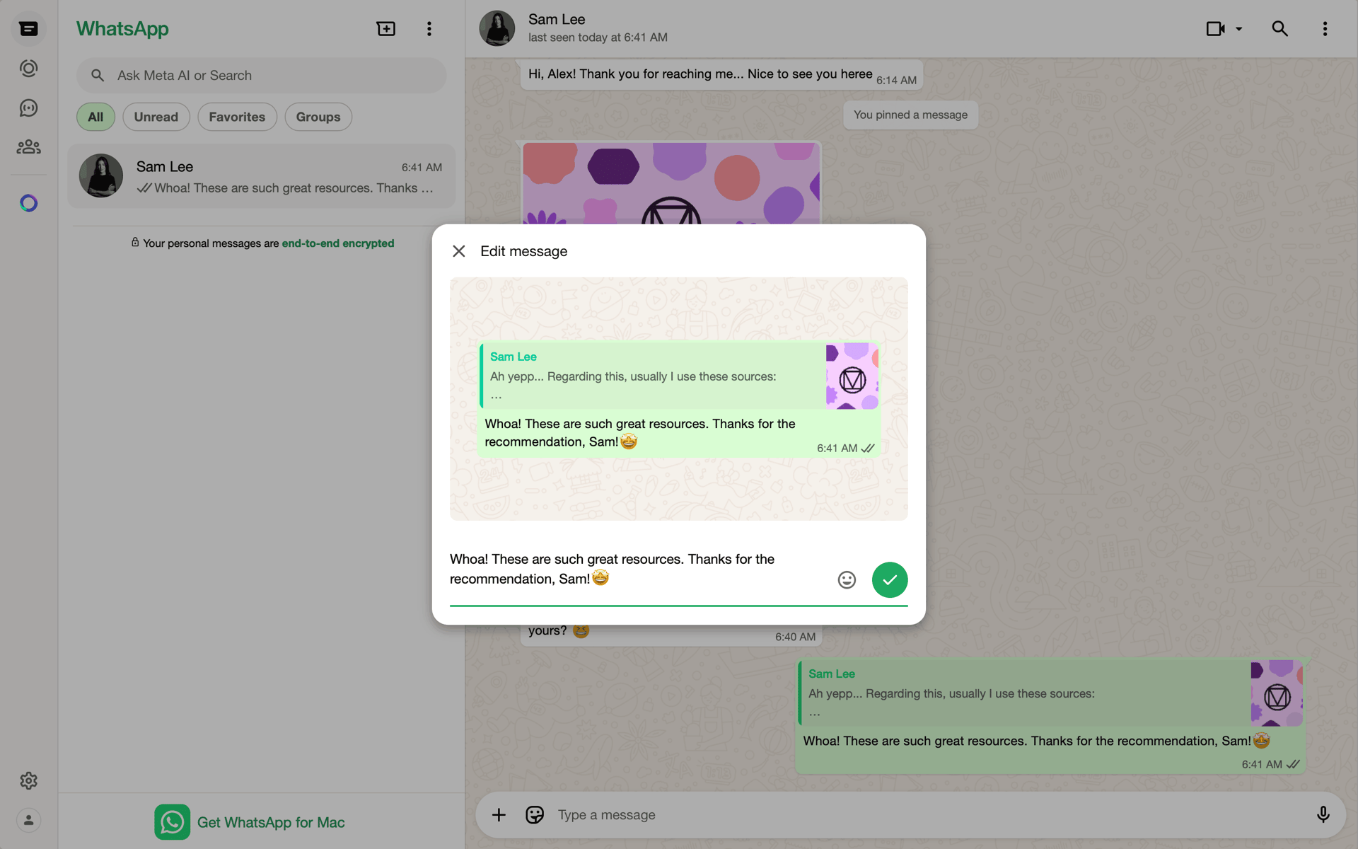This screenshot has height=849, width=1358.
Task: Click Sam Lee avatar in chat list
Action: click(101, 175)
